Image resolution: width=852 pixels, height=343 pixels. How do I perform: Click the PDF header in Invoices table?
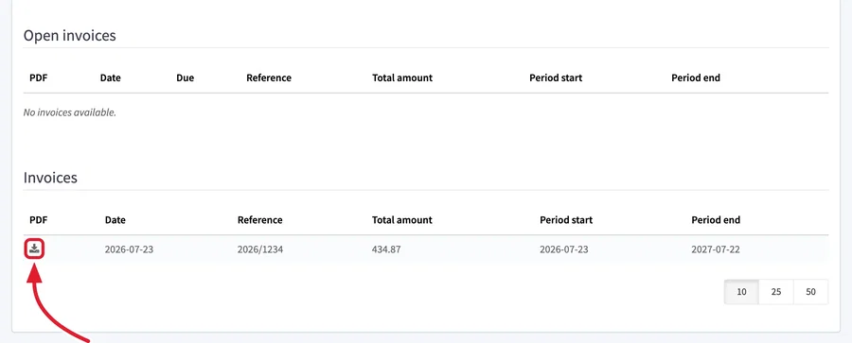[39, 220]
